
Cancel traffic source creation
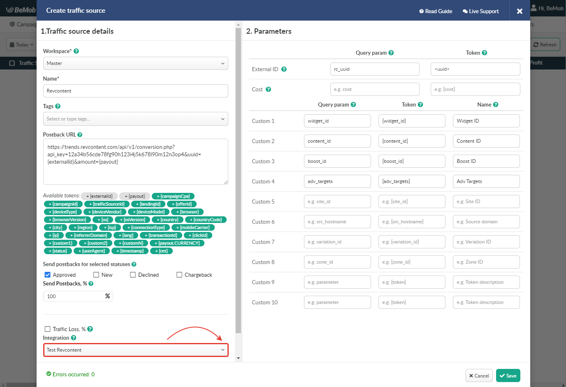pyautogui.click(x=479, y=375)
